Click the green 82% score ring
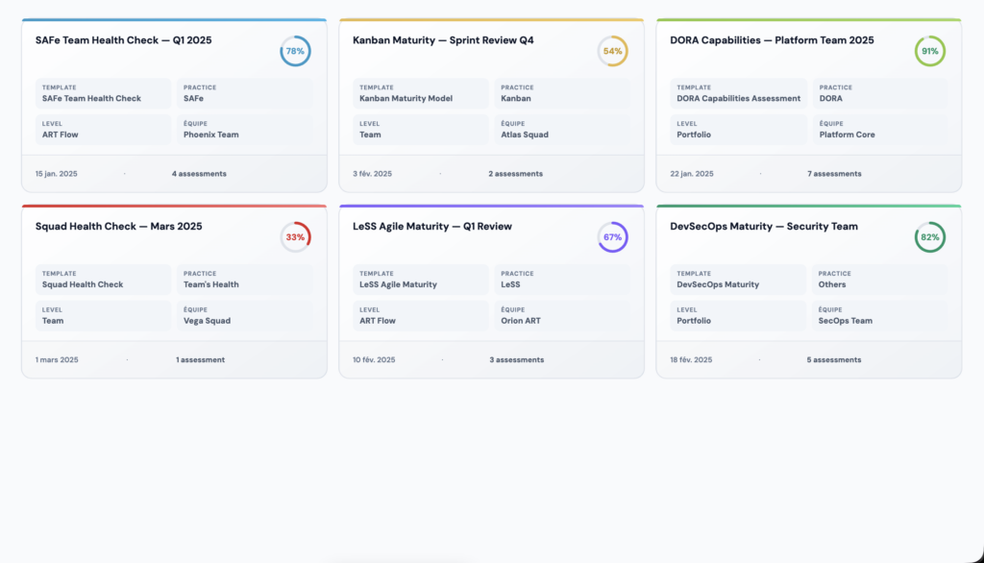Viewport: 984px width, 563px height. (929, 237)
